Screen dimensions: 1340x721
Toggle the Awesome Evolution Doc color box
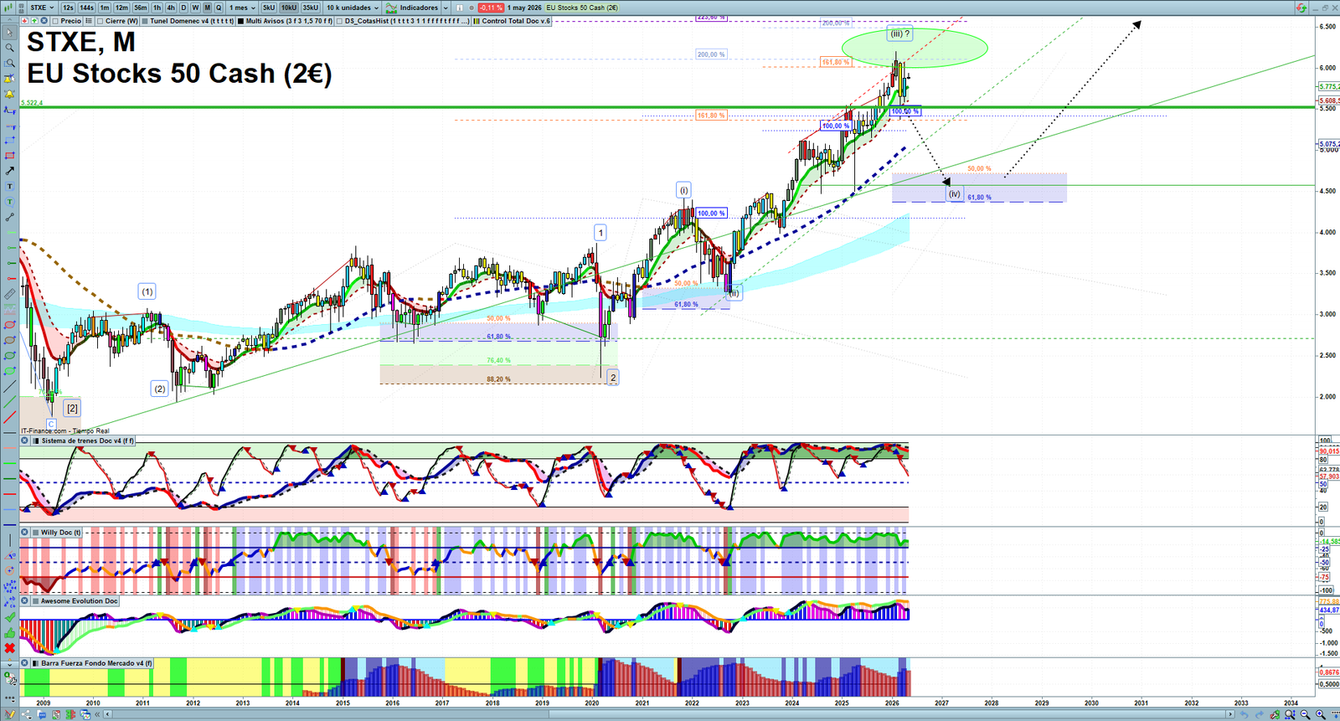coord(36,600)
